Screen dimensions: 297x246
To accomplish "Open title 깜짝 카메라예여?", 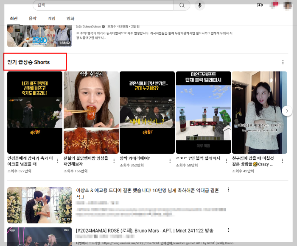I will 134,158.
